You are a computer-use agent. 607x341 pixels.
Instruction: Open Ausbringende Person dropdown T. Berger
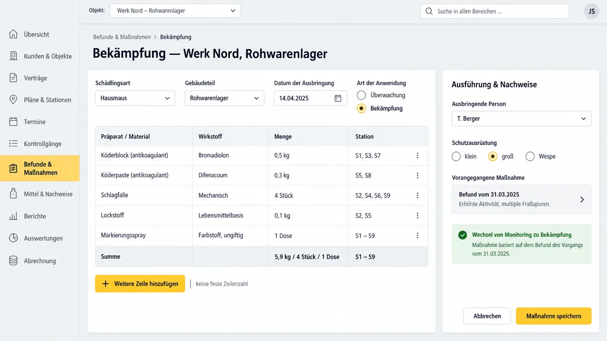click(522, 119)
